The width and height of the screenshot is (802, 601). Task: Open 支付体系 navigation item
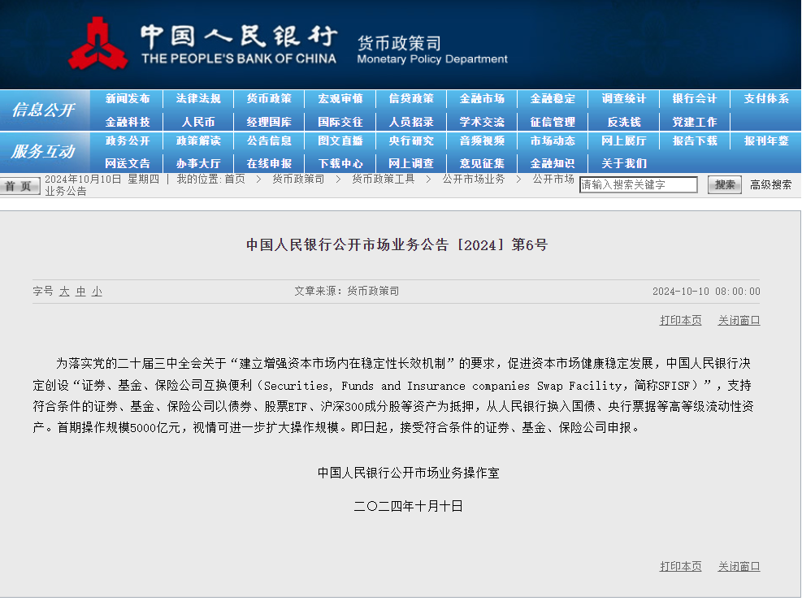click(x=765, y=99)
